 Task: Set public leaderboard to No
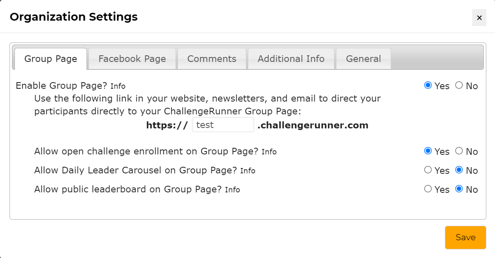[x=459, y=189]
